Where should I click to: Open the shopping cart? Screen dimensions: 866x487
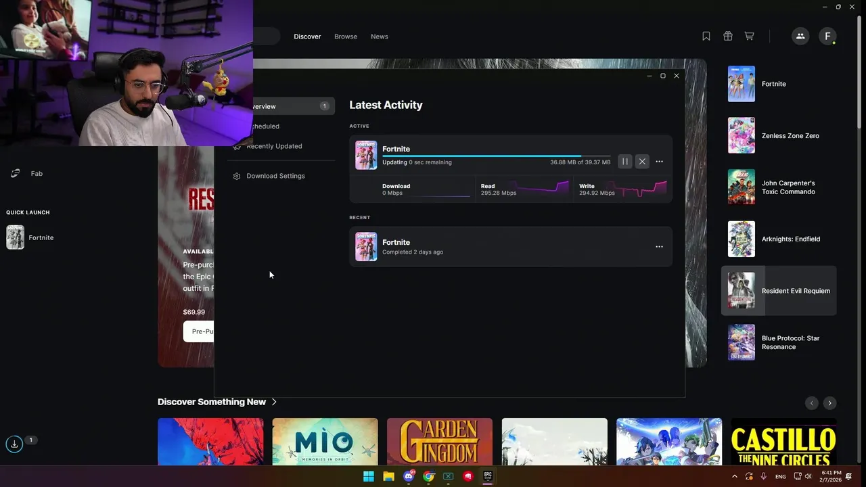749,37
